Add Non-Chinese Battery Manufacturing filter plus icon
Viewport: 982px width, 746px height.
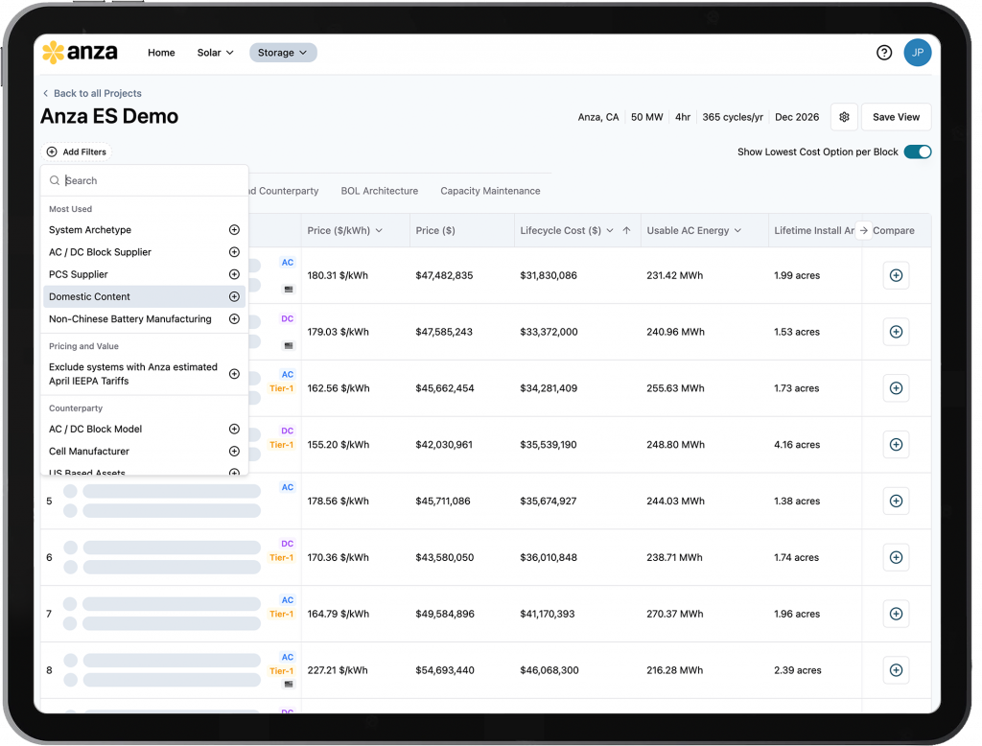[x=234, y=318]
